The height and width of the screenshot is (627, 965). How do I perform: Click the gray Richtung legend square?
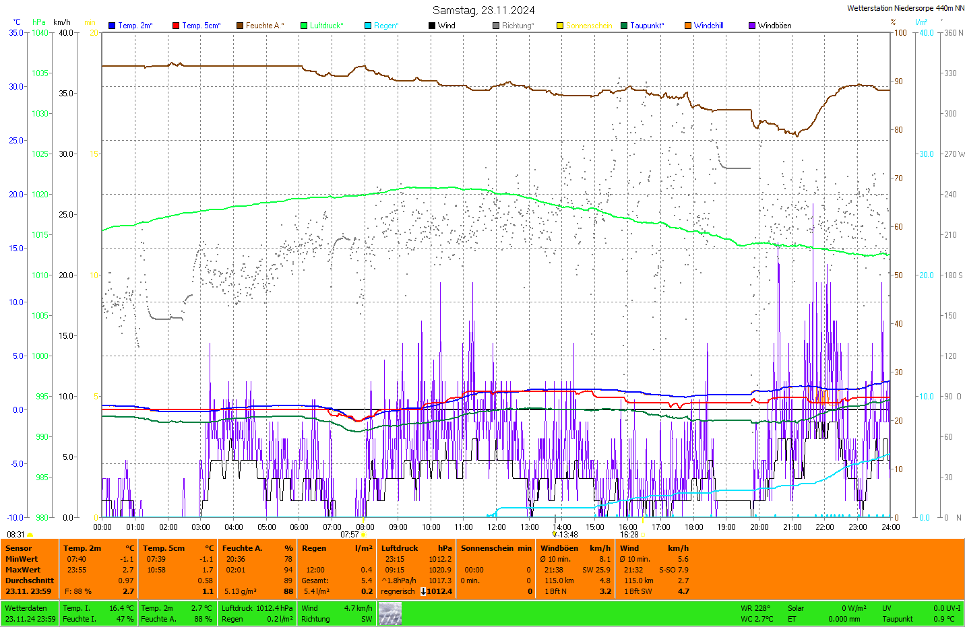(x=496, y=26)
